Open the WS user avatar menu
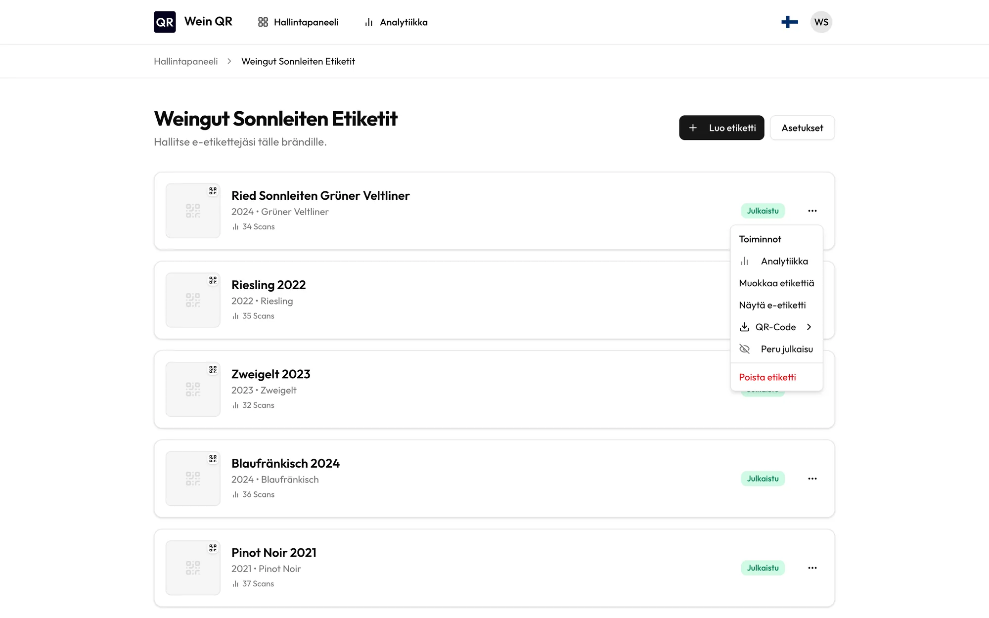The height and width of the screenshot is (618, 989). tap(821, 22)
